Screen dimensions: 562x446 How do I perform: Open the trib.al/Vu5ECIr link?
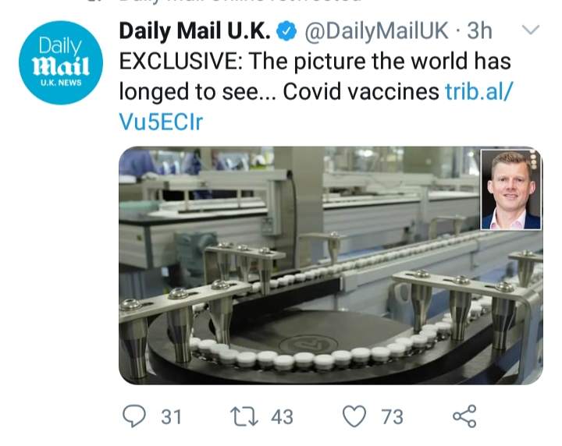(x=479, y=92)
